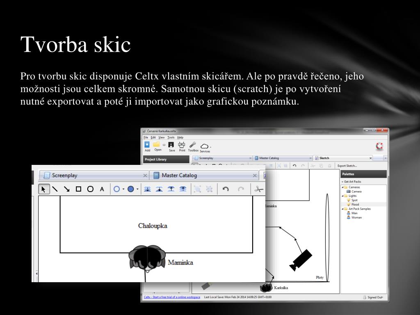Click the Add item toolbar icon
Viewport: 420px width, 315px height.
pos(147,146)
